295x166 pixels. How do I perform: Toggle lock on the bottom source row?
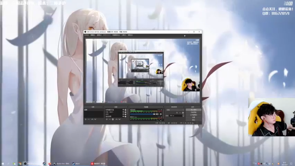click(125, 117)
